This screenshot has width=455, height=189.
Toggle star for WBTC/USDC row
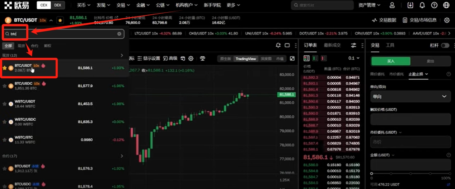click(x=5, y=122)
